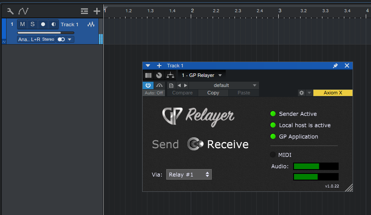Screen dimensions: 371x215
Task: Open preset file menu icon
Action: 171,86
